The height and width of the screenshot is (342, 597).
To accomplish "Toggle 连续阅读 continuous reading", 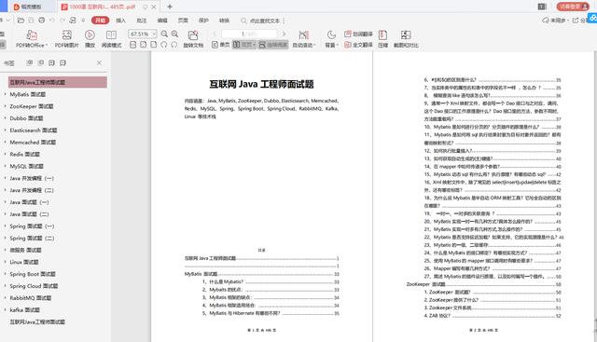I will pyautogui.click(x=273, y=45).
